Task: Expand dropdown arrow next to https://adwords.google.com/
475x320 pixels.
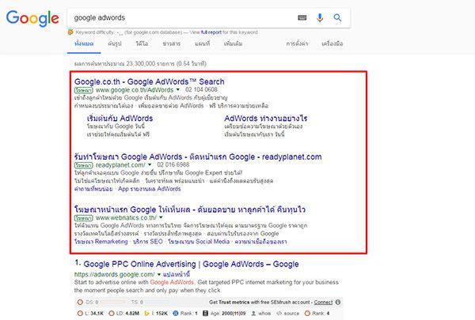Action: (x=159, y=275)
